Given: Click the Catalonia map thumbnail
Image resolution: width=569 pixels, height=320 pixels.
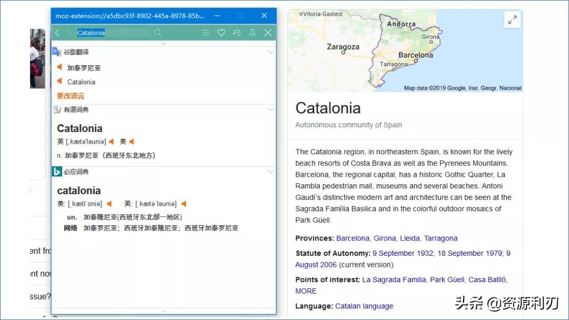Looking at the screenshot, I should pyautogui.click(x=405, y=51).
